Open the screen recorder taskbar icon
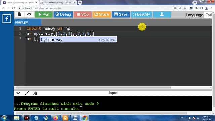The height and width of the screenshot is (121, 215). tap(26, 118)
